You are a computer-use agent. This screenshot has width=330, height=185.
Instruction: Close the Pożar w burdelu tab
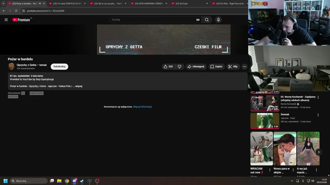click(x=44, y=3)
